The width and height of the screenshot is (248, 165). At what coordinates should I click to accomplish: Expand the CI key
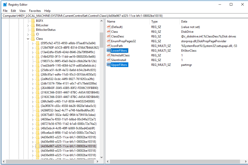tap(28, 34)
